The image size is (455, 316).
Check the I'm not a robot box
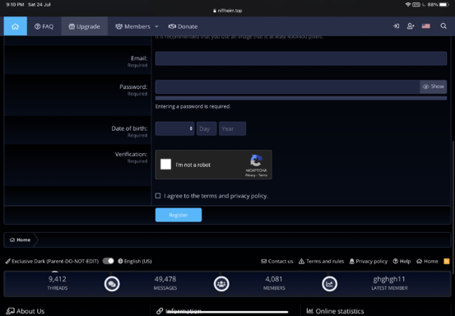(x=165, y=165)
